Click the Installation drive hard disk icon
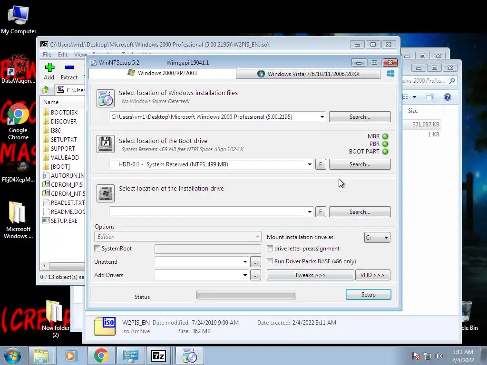The width and height of the screenshot is (487, 365). [x=106, y=193]
